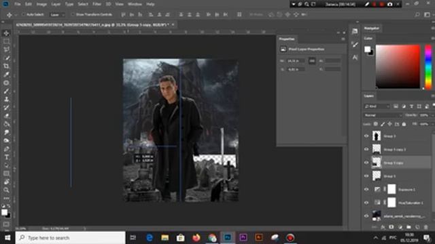Select the Eyedropper tool
Image resolution: width=435 pixels, height=244 pixels.
pyautogui.click(x=6, y=75)
